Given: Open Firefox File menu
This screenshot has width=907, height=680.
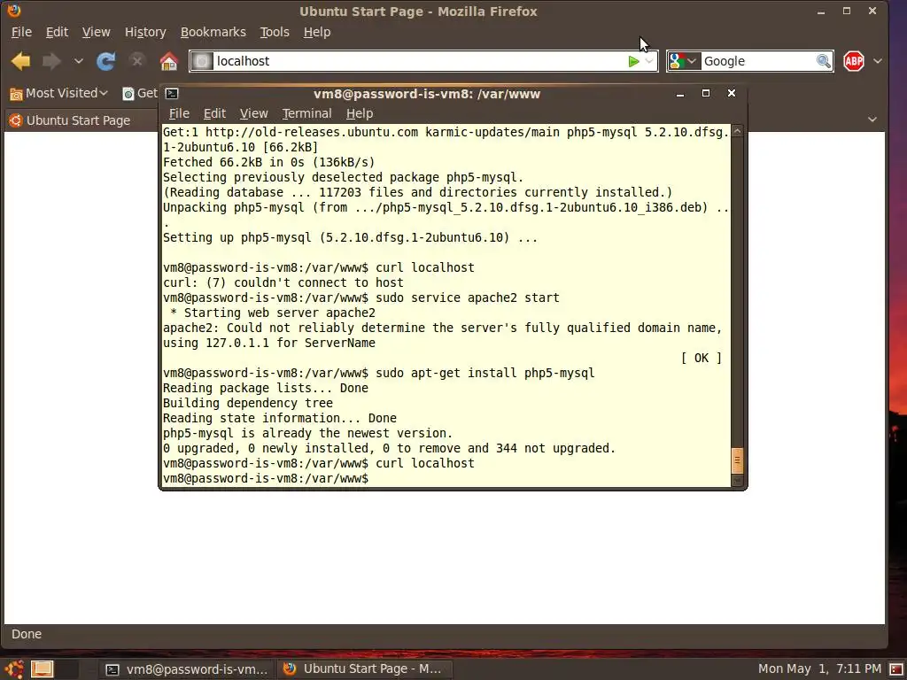Looking at the screenshot, I should 21,32.
